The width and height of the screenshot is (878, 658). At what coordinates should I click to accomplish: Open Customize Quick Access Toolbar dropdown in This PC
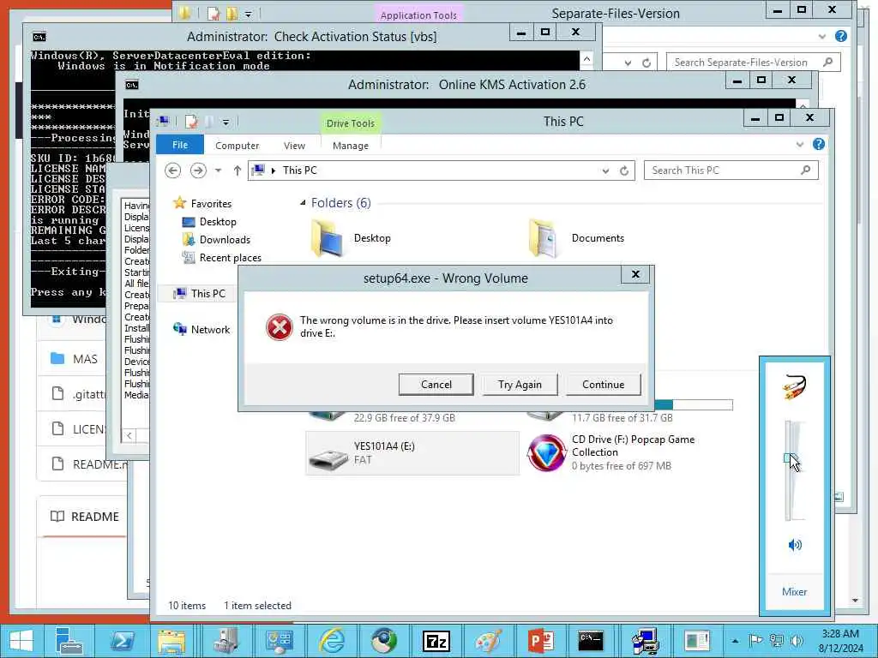click(x=226, y=122)
